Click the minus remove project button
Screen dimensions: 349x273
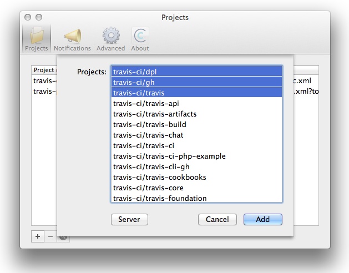point(50,236)
